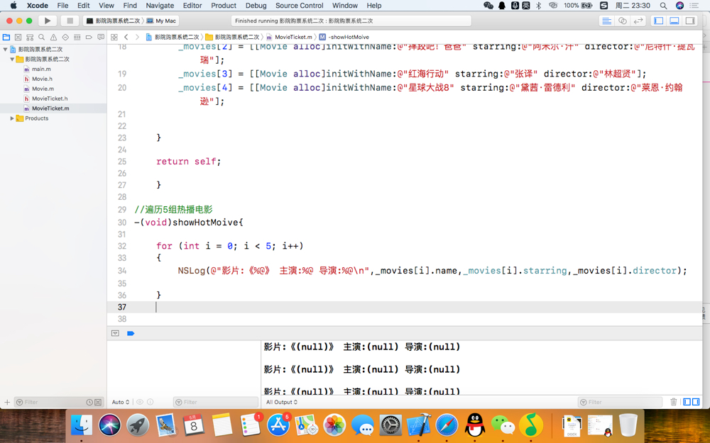
Task: Focus the variables view Filter field
Action: pos(216,402)
